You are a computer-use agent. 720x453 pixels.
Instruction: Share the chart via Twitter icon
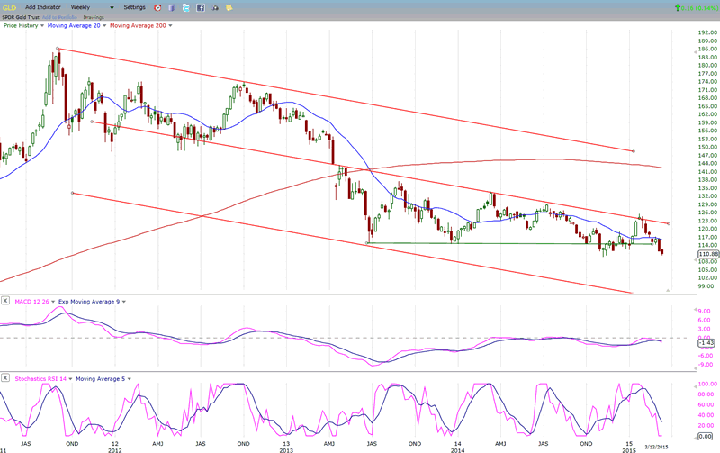coord(185,7)
